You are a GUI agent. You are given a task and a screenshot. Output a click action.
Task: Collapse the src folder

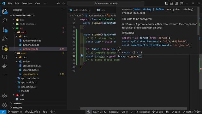tap(13, 28)
